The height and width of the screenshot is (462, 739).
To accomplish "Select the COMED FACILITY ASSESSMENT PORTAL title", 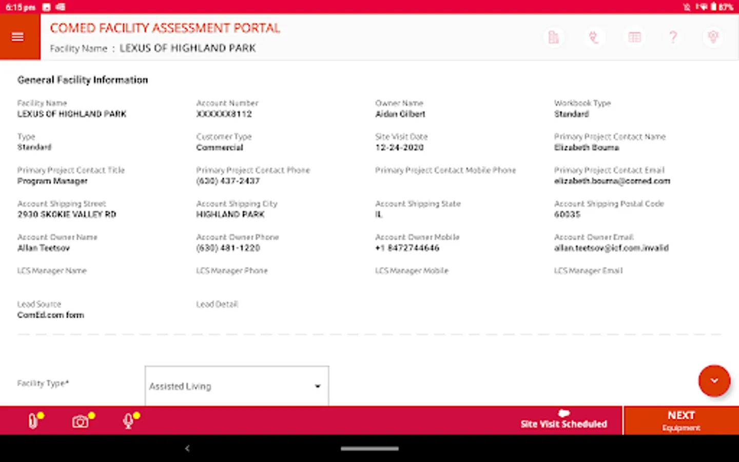I will pyautogui.click(x=165, y=28).
